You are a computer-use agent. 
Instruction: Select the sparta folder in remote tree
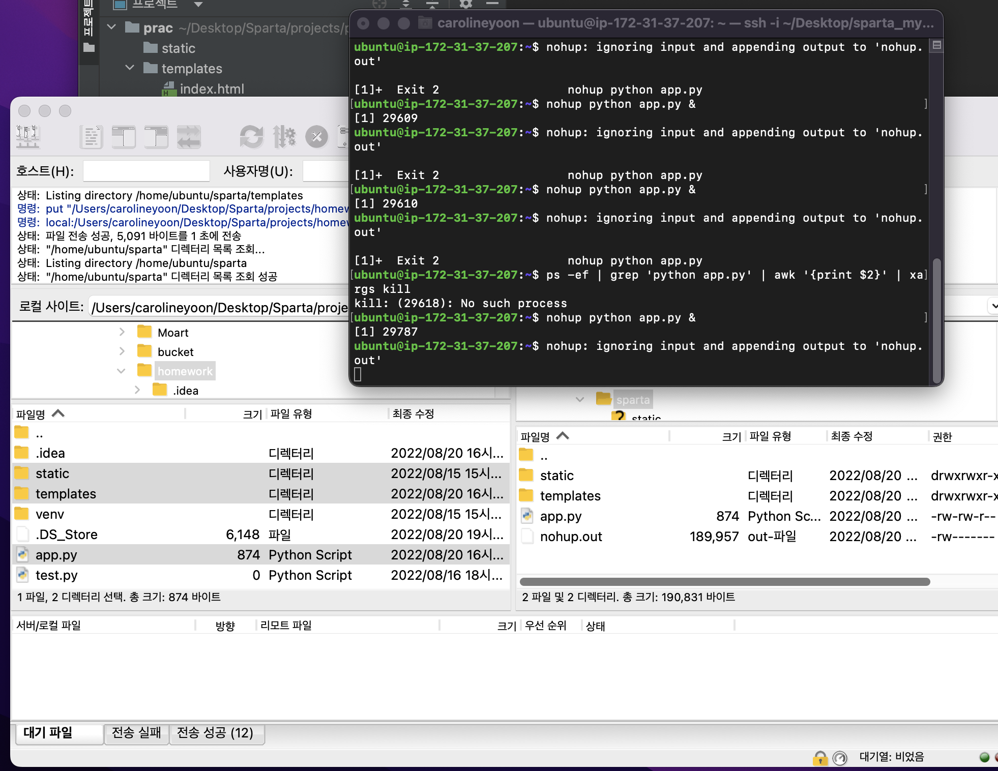pos(633,400)
